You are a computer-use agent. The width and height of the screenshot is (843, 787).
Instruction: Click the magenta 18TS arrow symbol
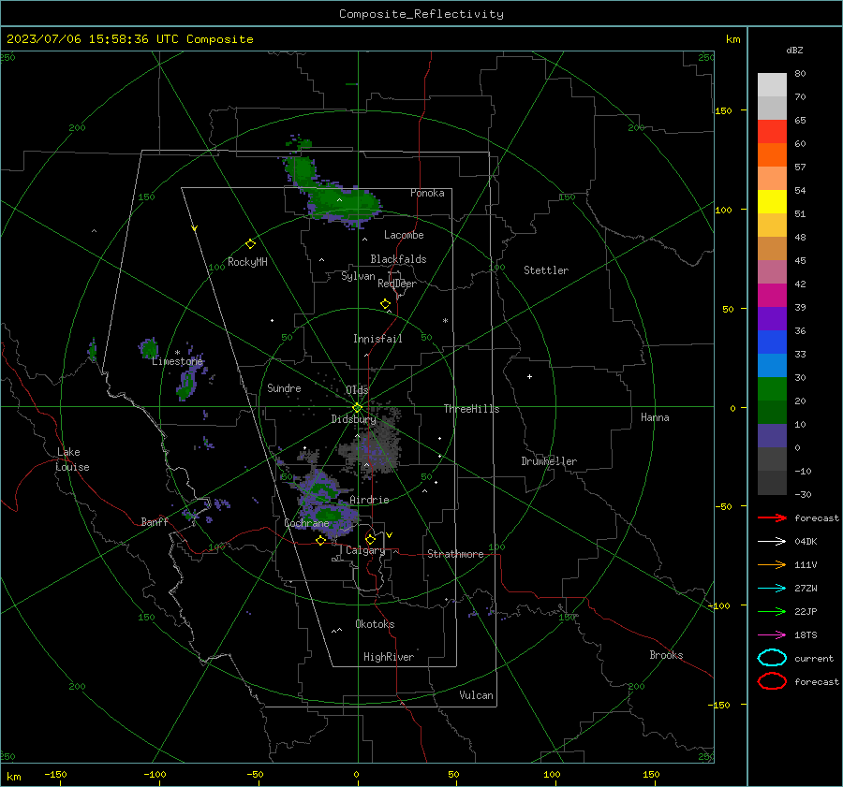[772, 635]
